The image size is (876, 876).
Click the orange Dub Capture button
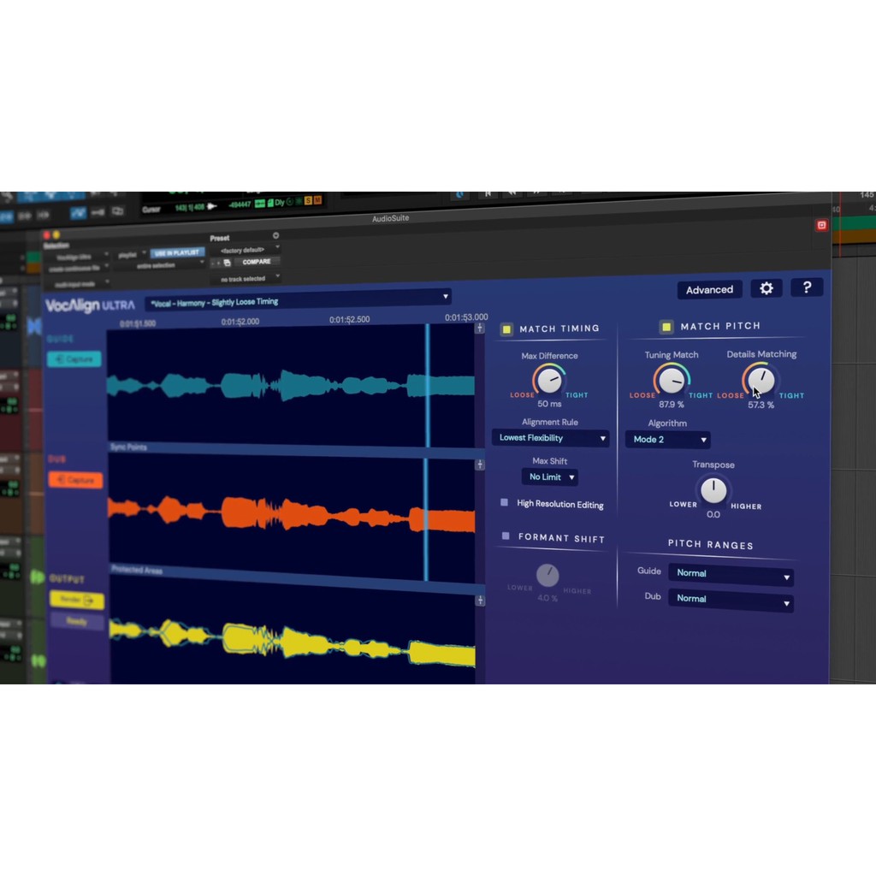(75, 481)
